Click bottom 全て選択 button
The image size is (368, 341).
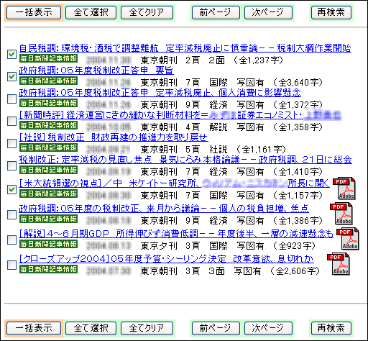(91, 328)
